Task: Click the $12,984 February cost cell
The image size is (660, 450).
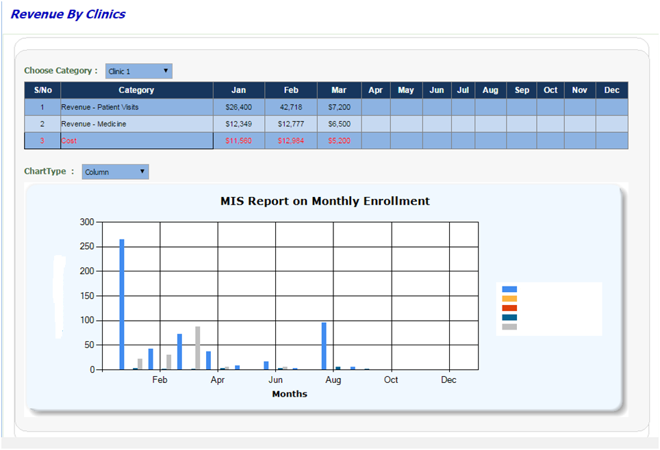Action: point(290,140)
